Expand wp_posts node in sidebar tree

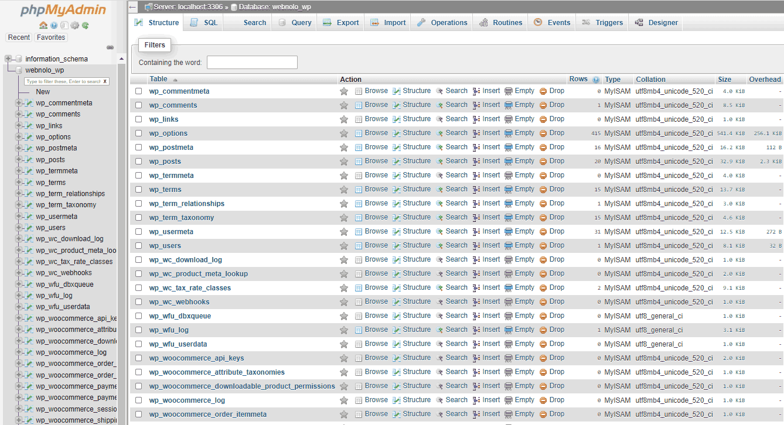pyautogui.click(x=19, y=160)
